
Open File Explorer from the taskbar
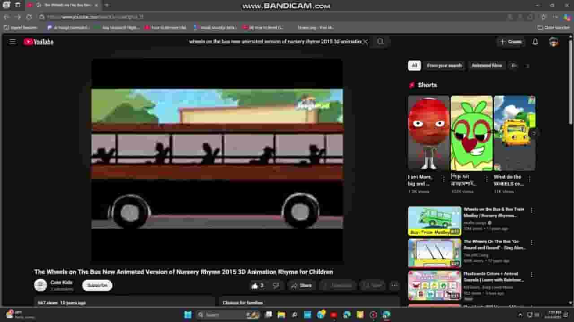point(282,315)
